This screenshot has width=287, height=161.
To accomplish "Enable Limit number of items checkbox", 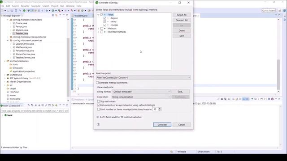I will point(99,109).
